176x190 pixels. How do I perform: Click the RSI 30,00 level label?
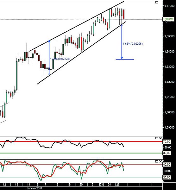167,153
